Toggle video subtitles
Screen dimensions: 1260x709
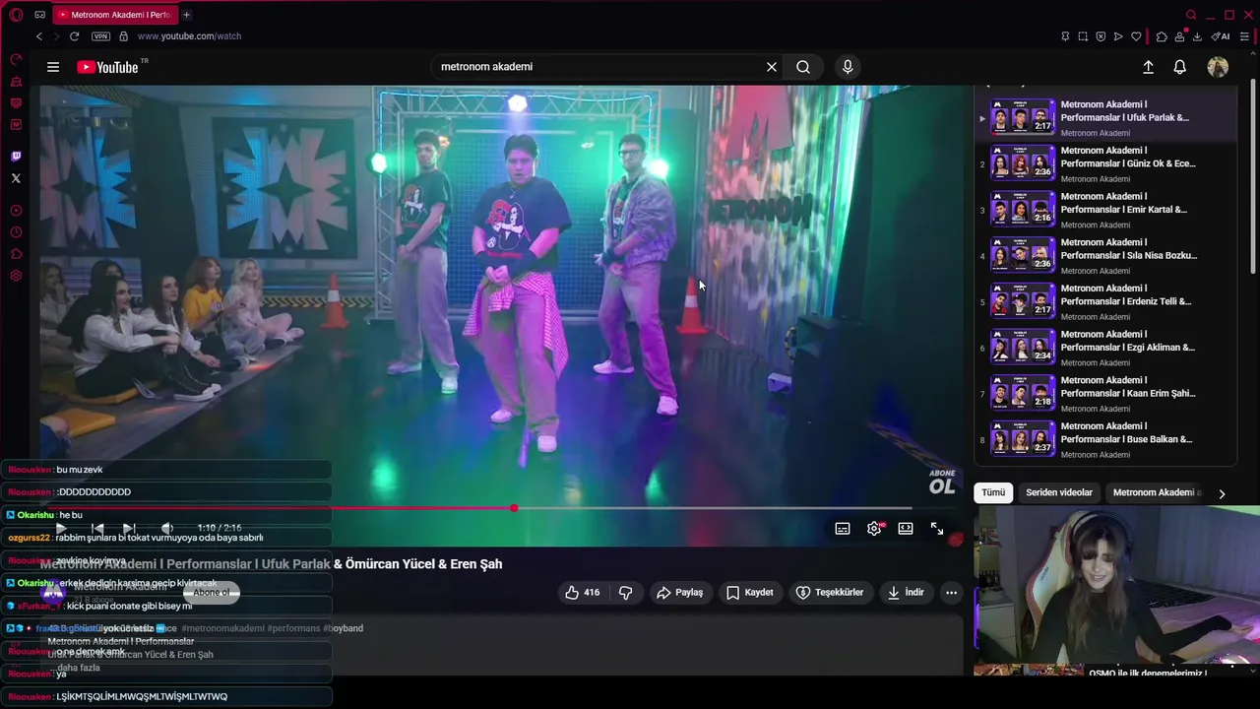(x=843, y=529)
